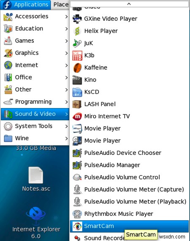Click the KsCD icon
This screenshot has width=190, height=241.
77,92
